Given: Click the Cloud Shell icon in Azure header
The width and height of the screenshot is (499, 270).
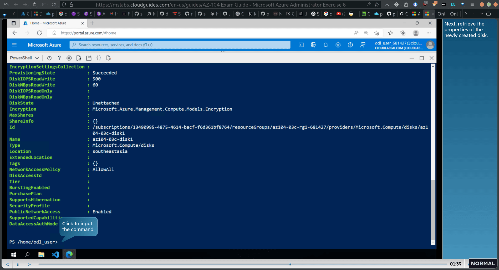Looking at the screenshot, I should pos(301,45).
